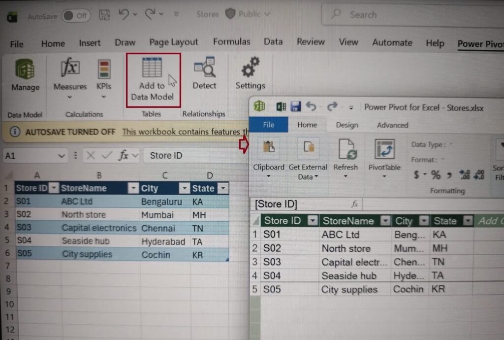
Task: Click the Public sensitivity shield icon
Action: pos(230,14)
